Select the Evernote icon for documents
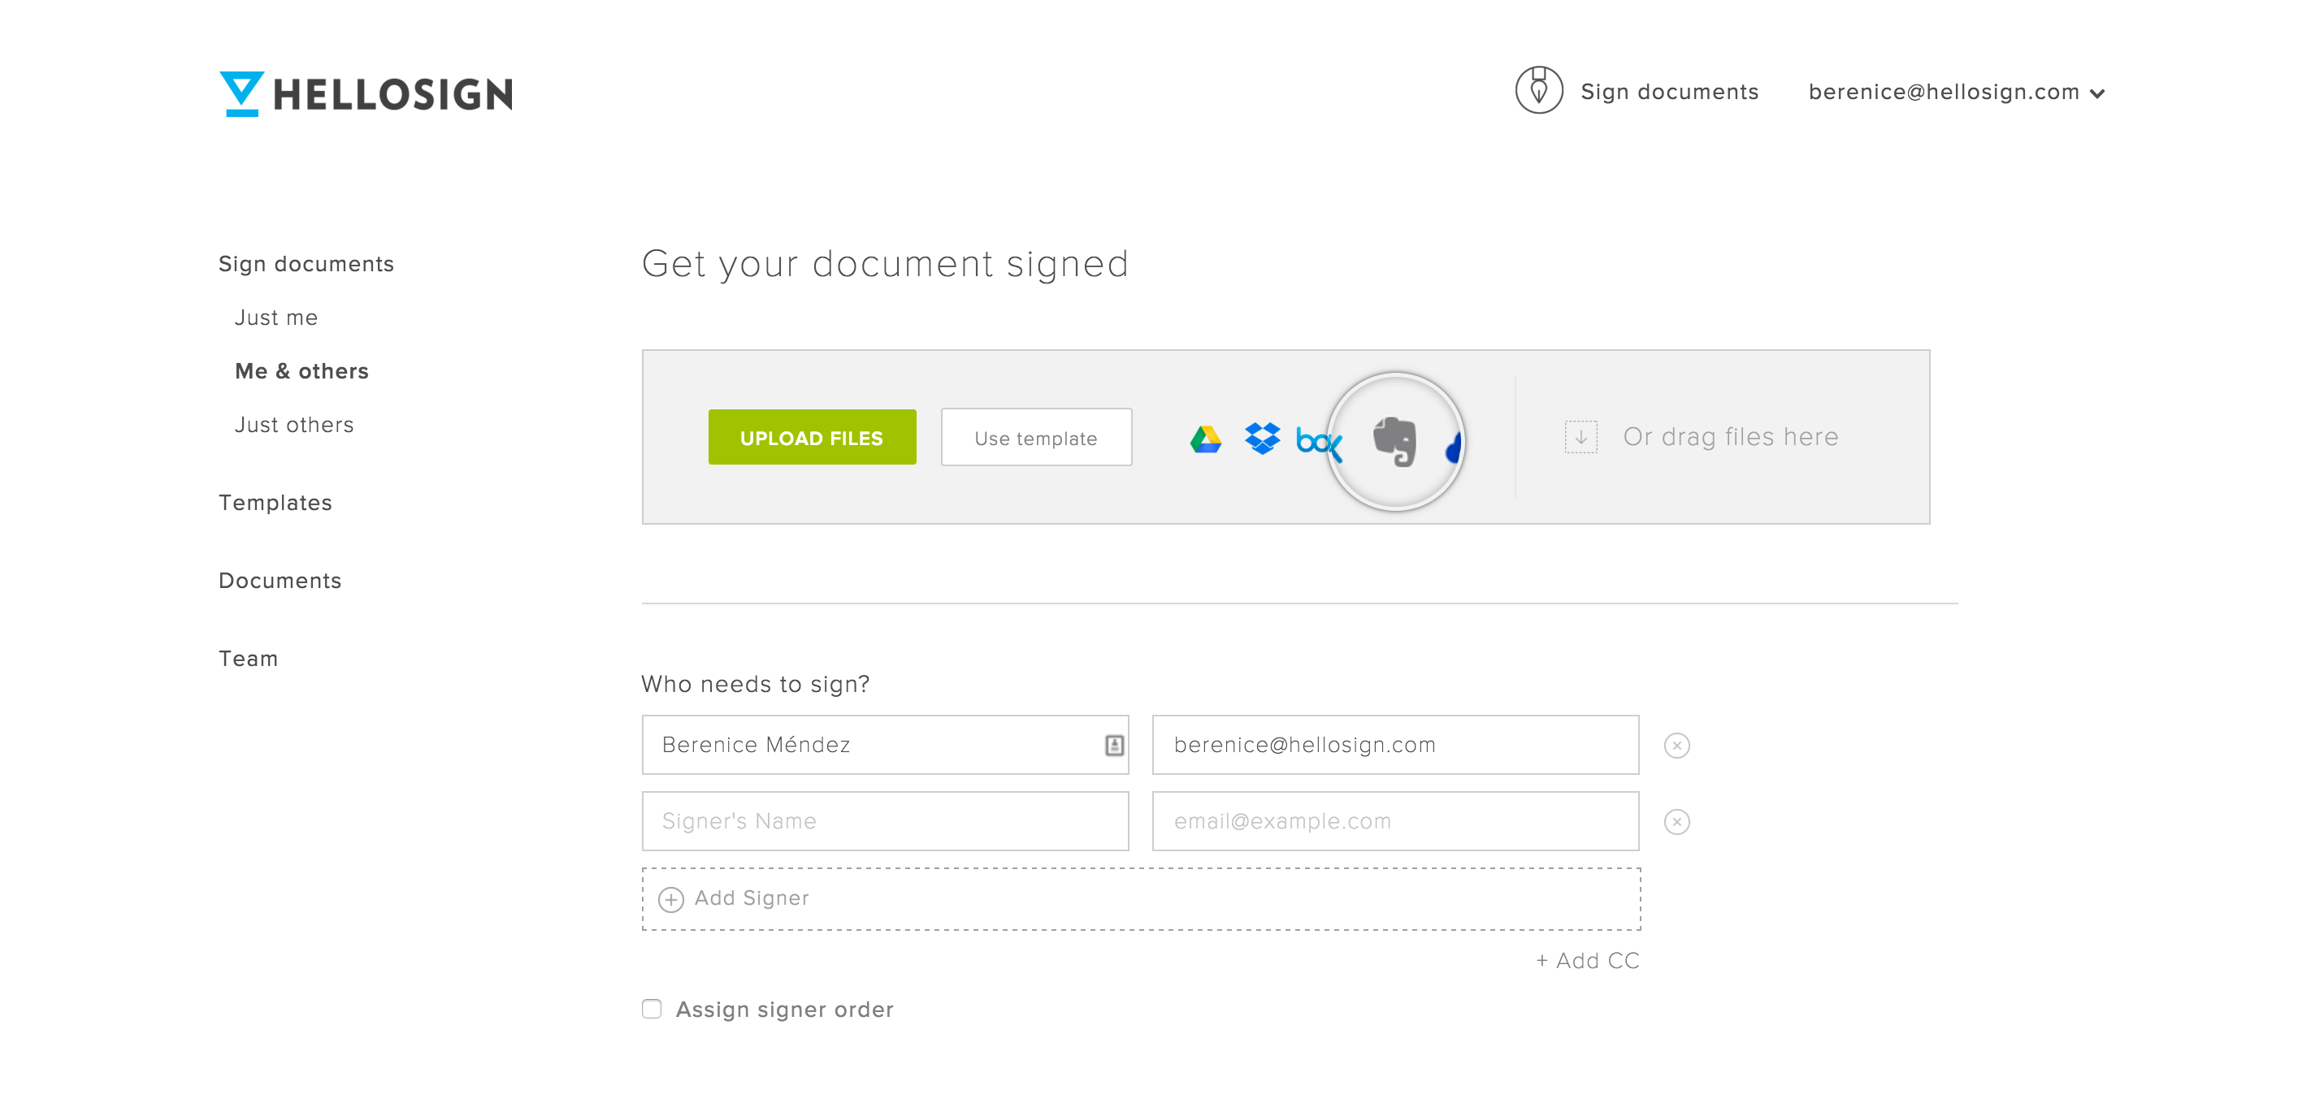This screenshot has width=2324, height=1103. point(1394,439)
